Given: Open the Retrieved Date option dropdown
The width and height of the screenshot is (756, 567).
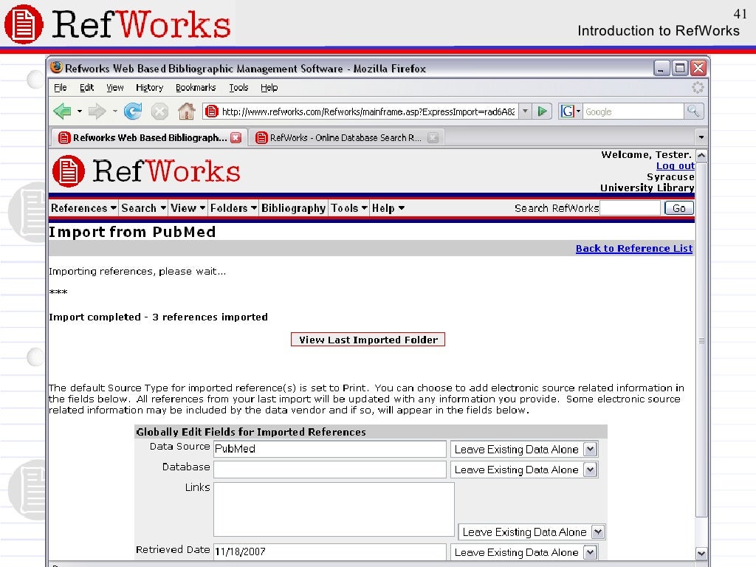Looking at the screenshot, I should (590, 552).
